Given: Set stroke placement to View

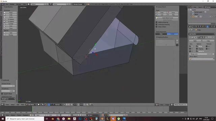Looking at the screenshot, I should click(161, 34).
